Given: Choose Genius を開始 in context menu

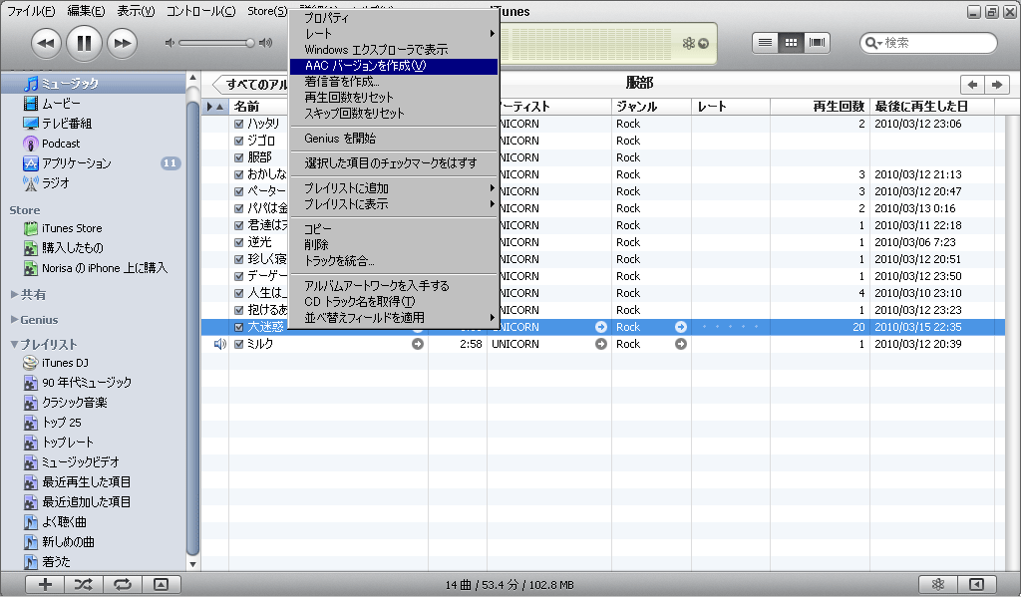Looking at the screenshot, I should point(393,139).
